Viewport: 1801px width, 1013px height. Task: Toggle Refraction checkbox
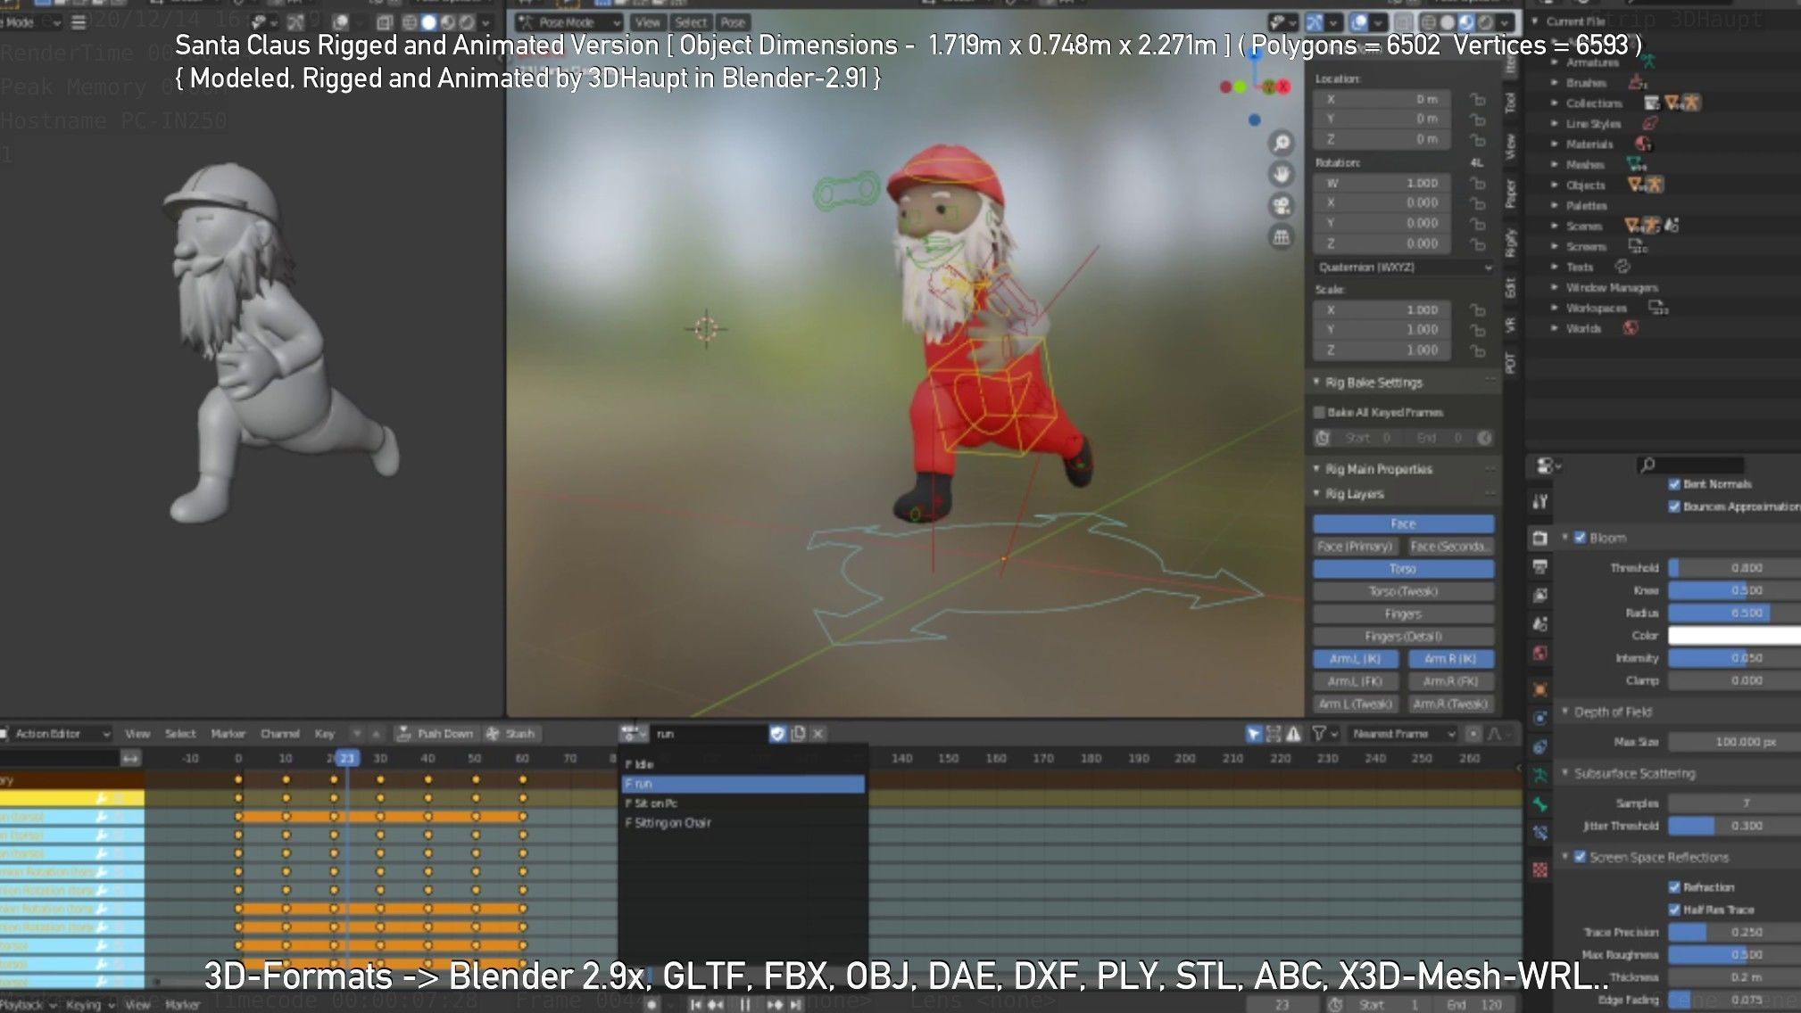[x=1674, y=887]
